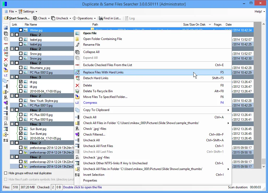The height and width of the screenshot is (193, 268).
Task: Click left sidebar Invert Selection icon
Action: 6,140
